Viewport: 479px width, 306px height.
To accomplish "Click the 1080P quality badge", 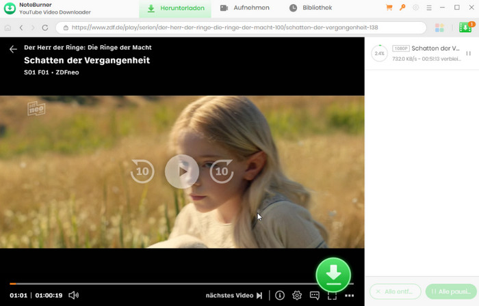I will pos(401,48).
